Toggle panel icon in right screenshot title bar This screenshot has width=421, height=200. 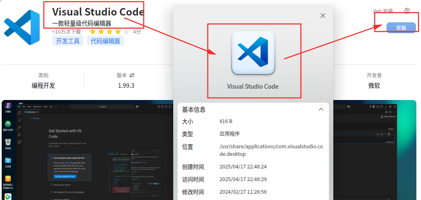(x=378, y=107)
